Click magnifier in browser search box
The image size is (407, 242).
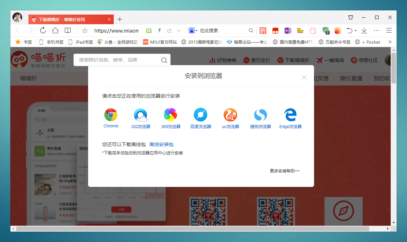251,30
